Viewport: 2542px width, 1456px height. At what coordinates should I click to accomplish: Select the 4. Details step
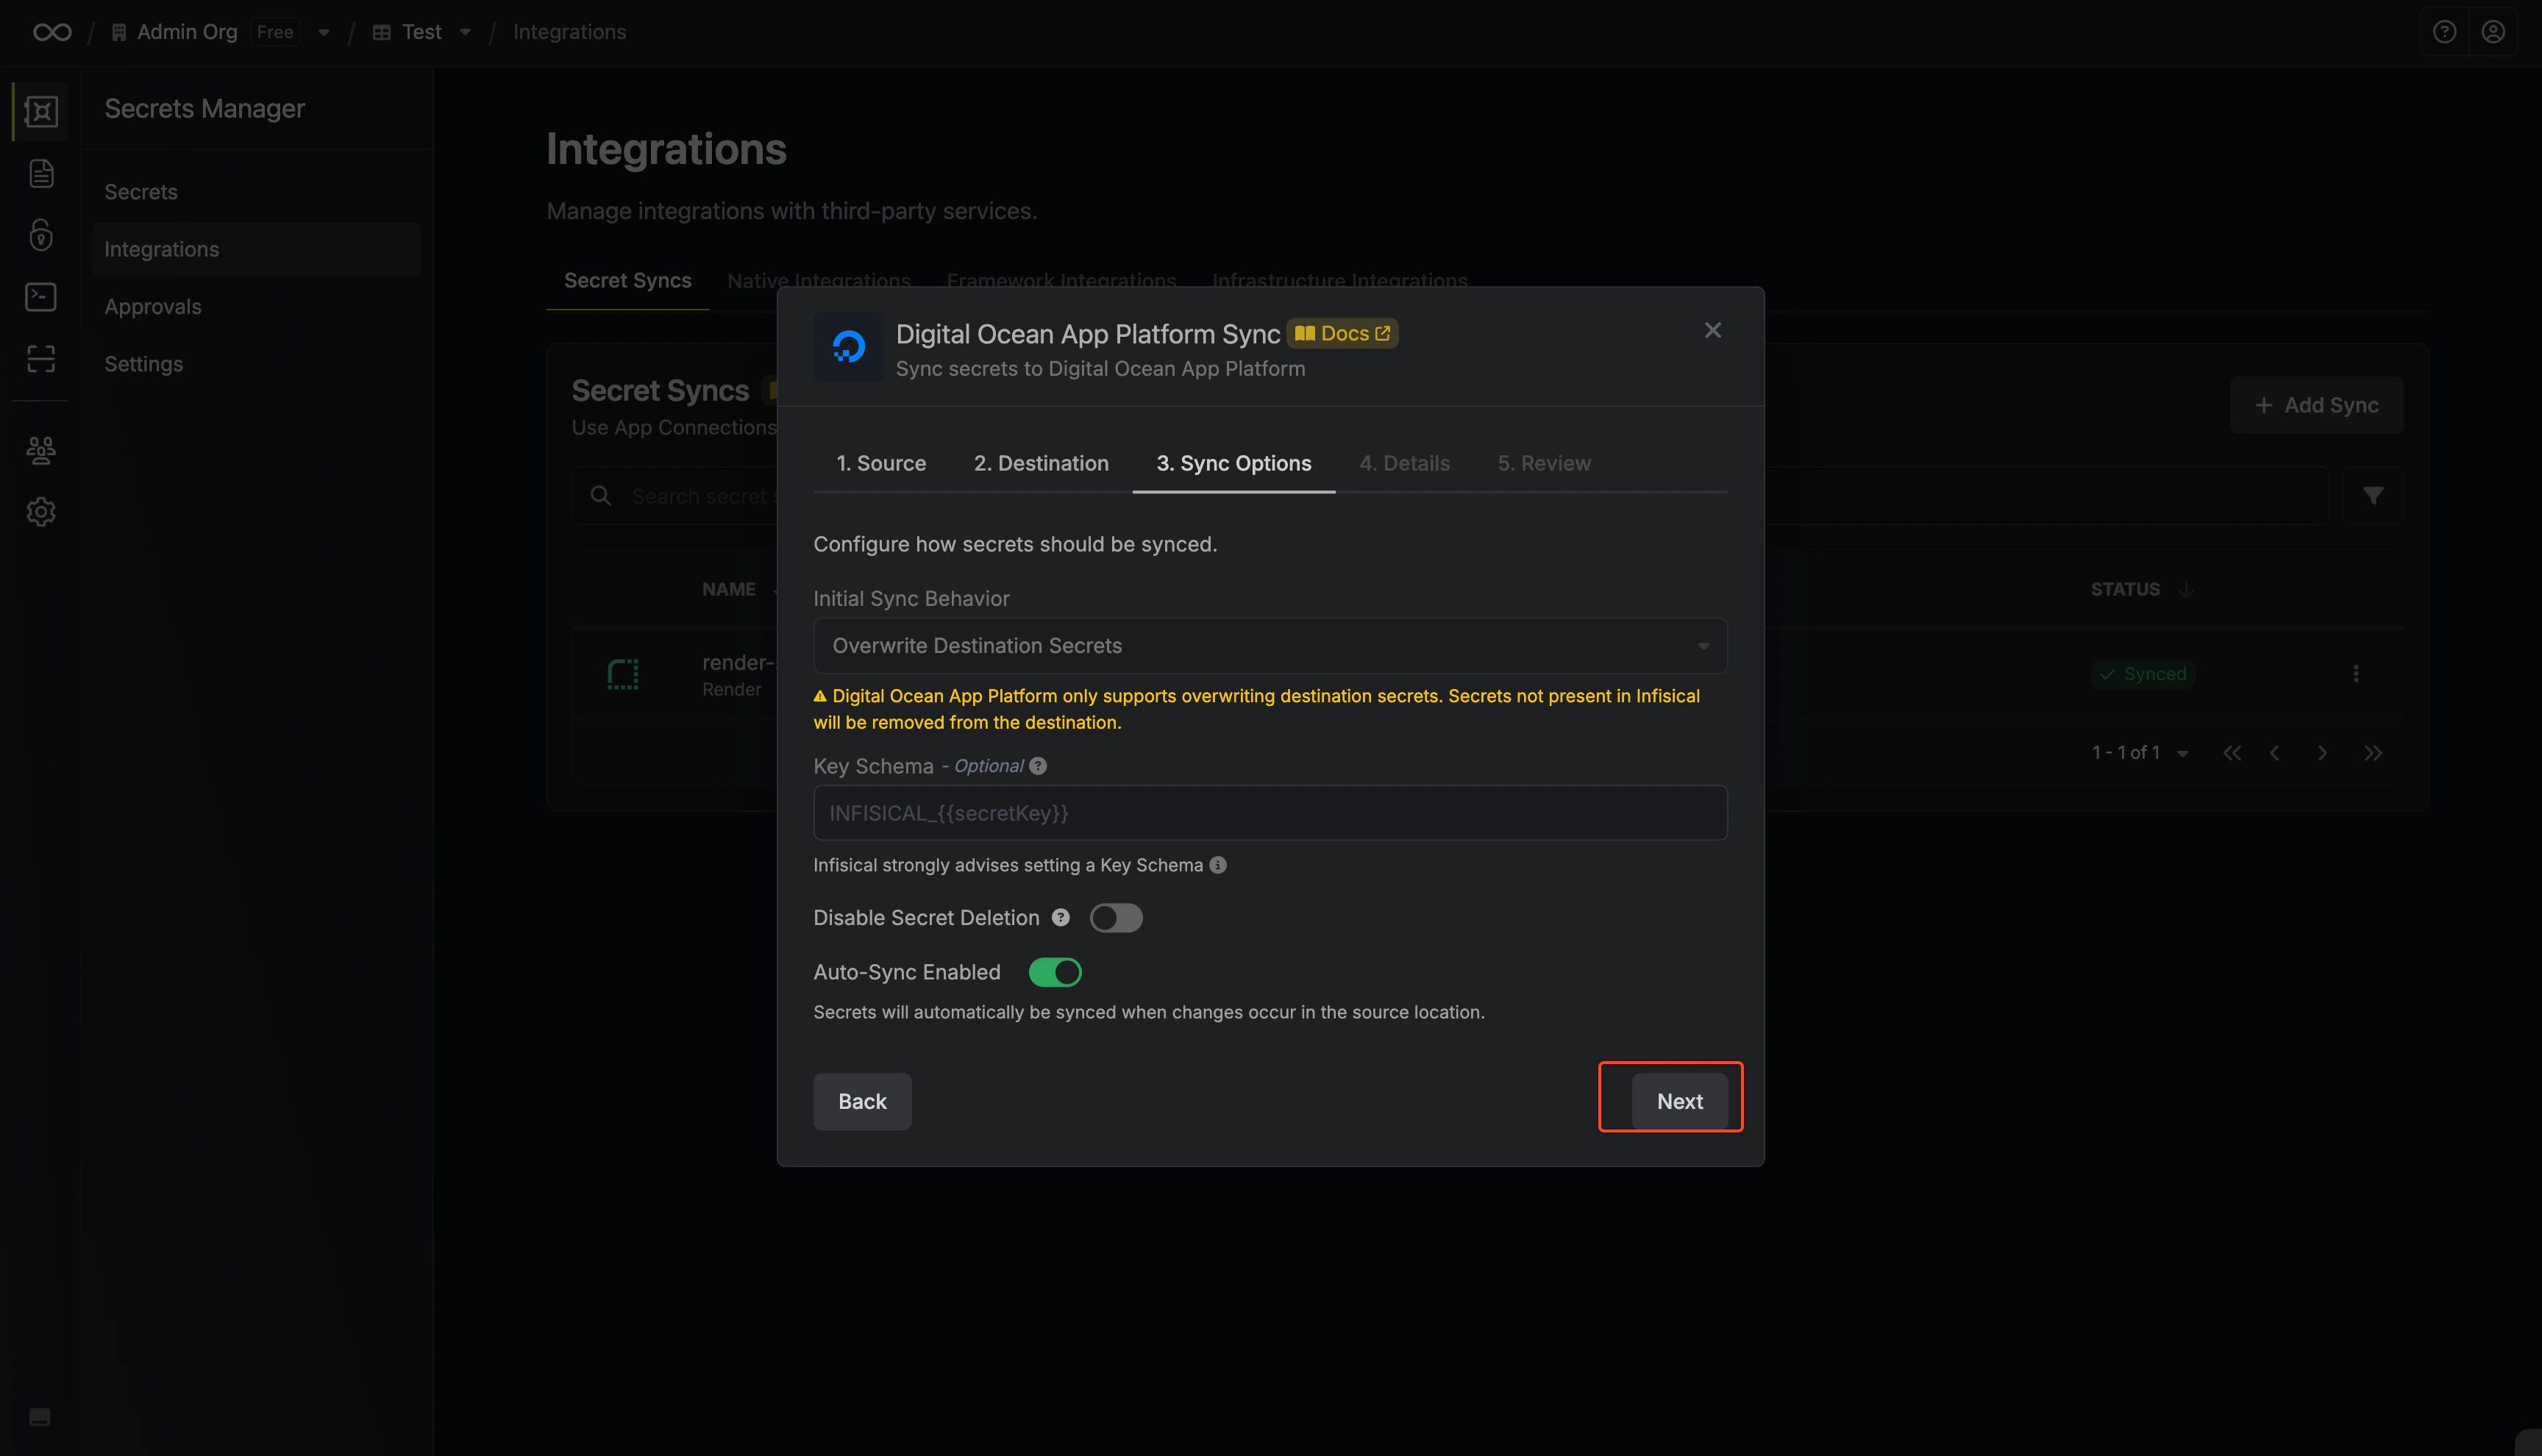1404,463
